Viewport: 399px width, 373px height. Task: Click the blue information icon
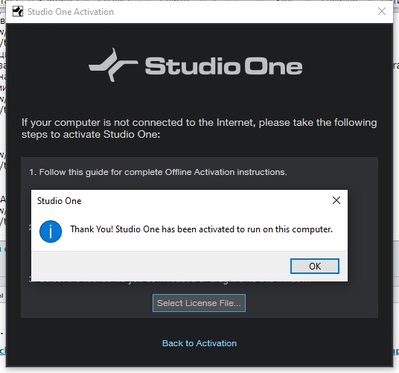coord(51,232)
